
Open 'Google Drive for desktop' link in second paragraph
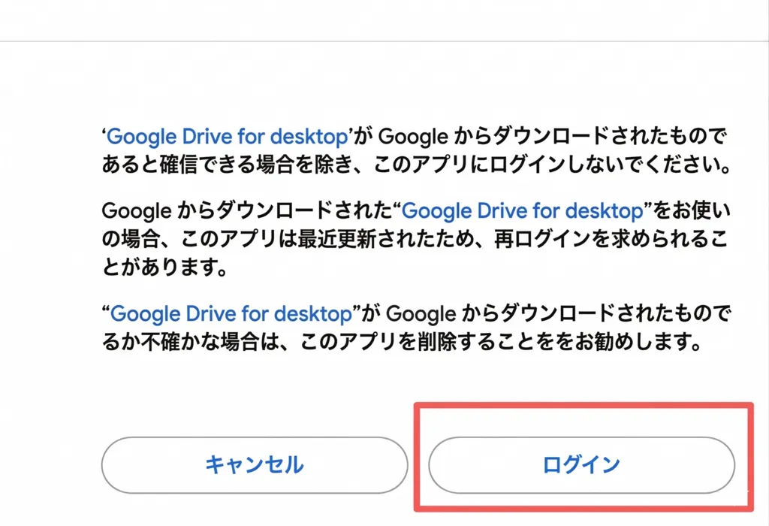coord(523,211)
